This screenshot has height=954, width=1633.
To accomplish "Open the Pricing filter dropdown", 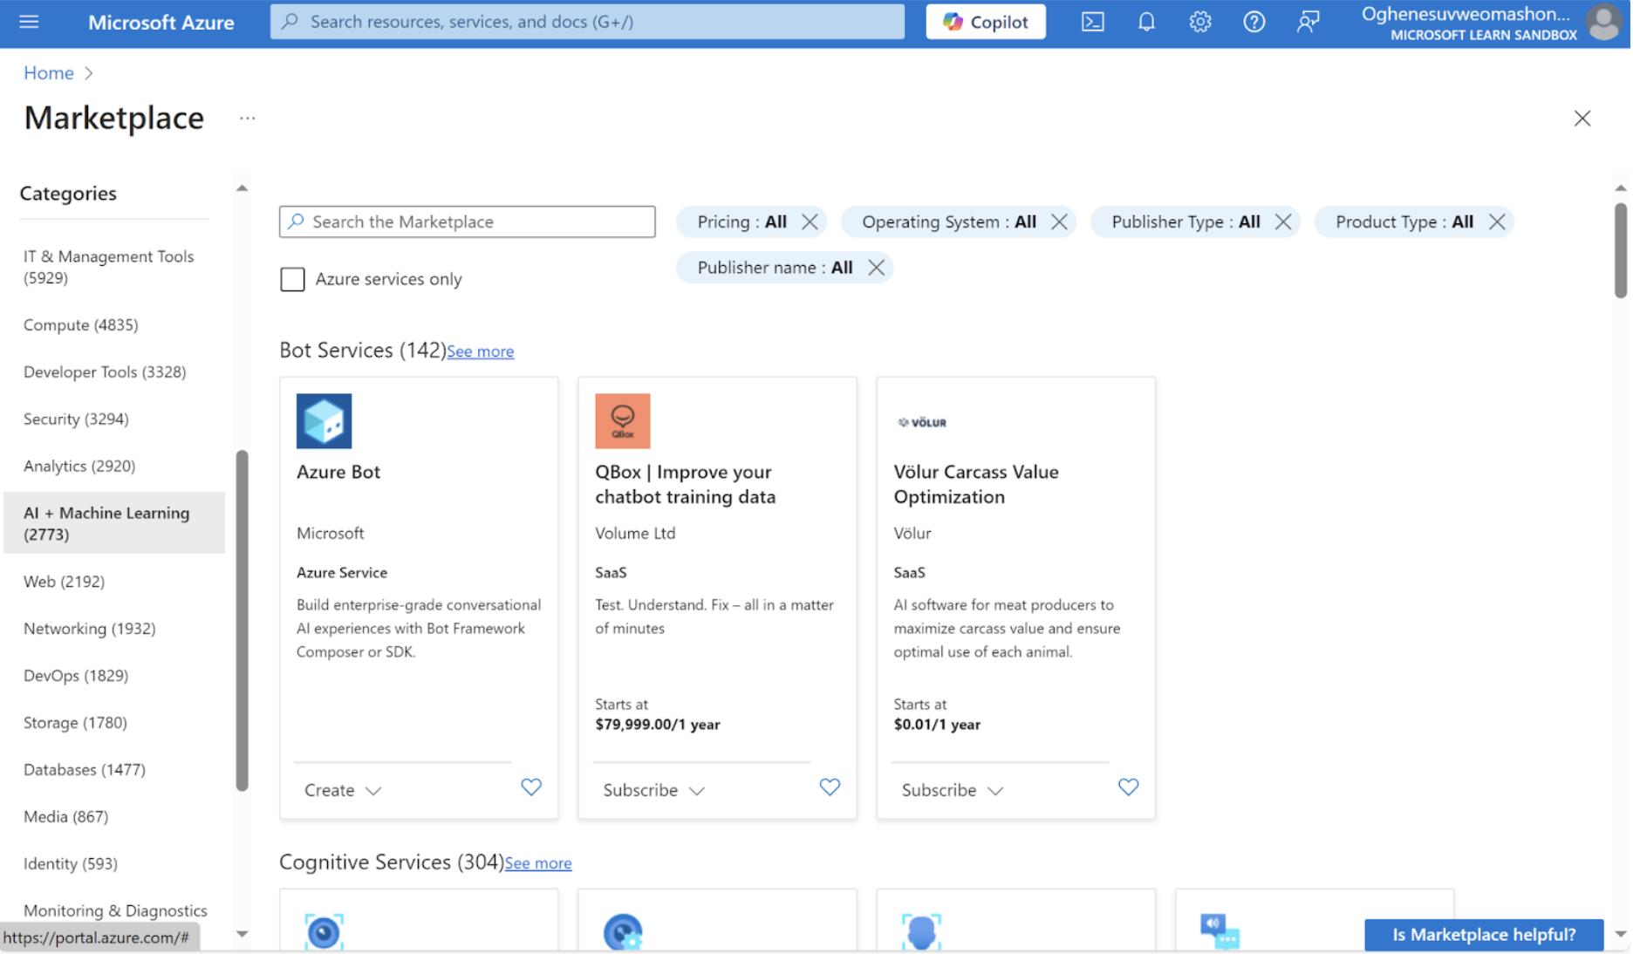I will pos(743,221).
